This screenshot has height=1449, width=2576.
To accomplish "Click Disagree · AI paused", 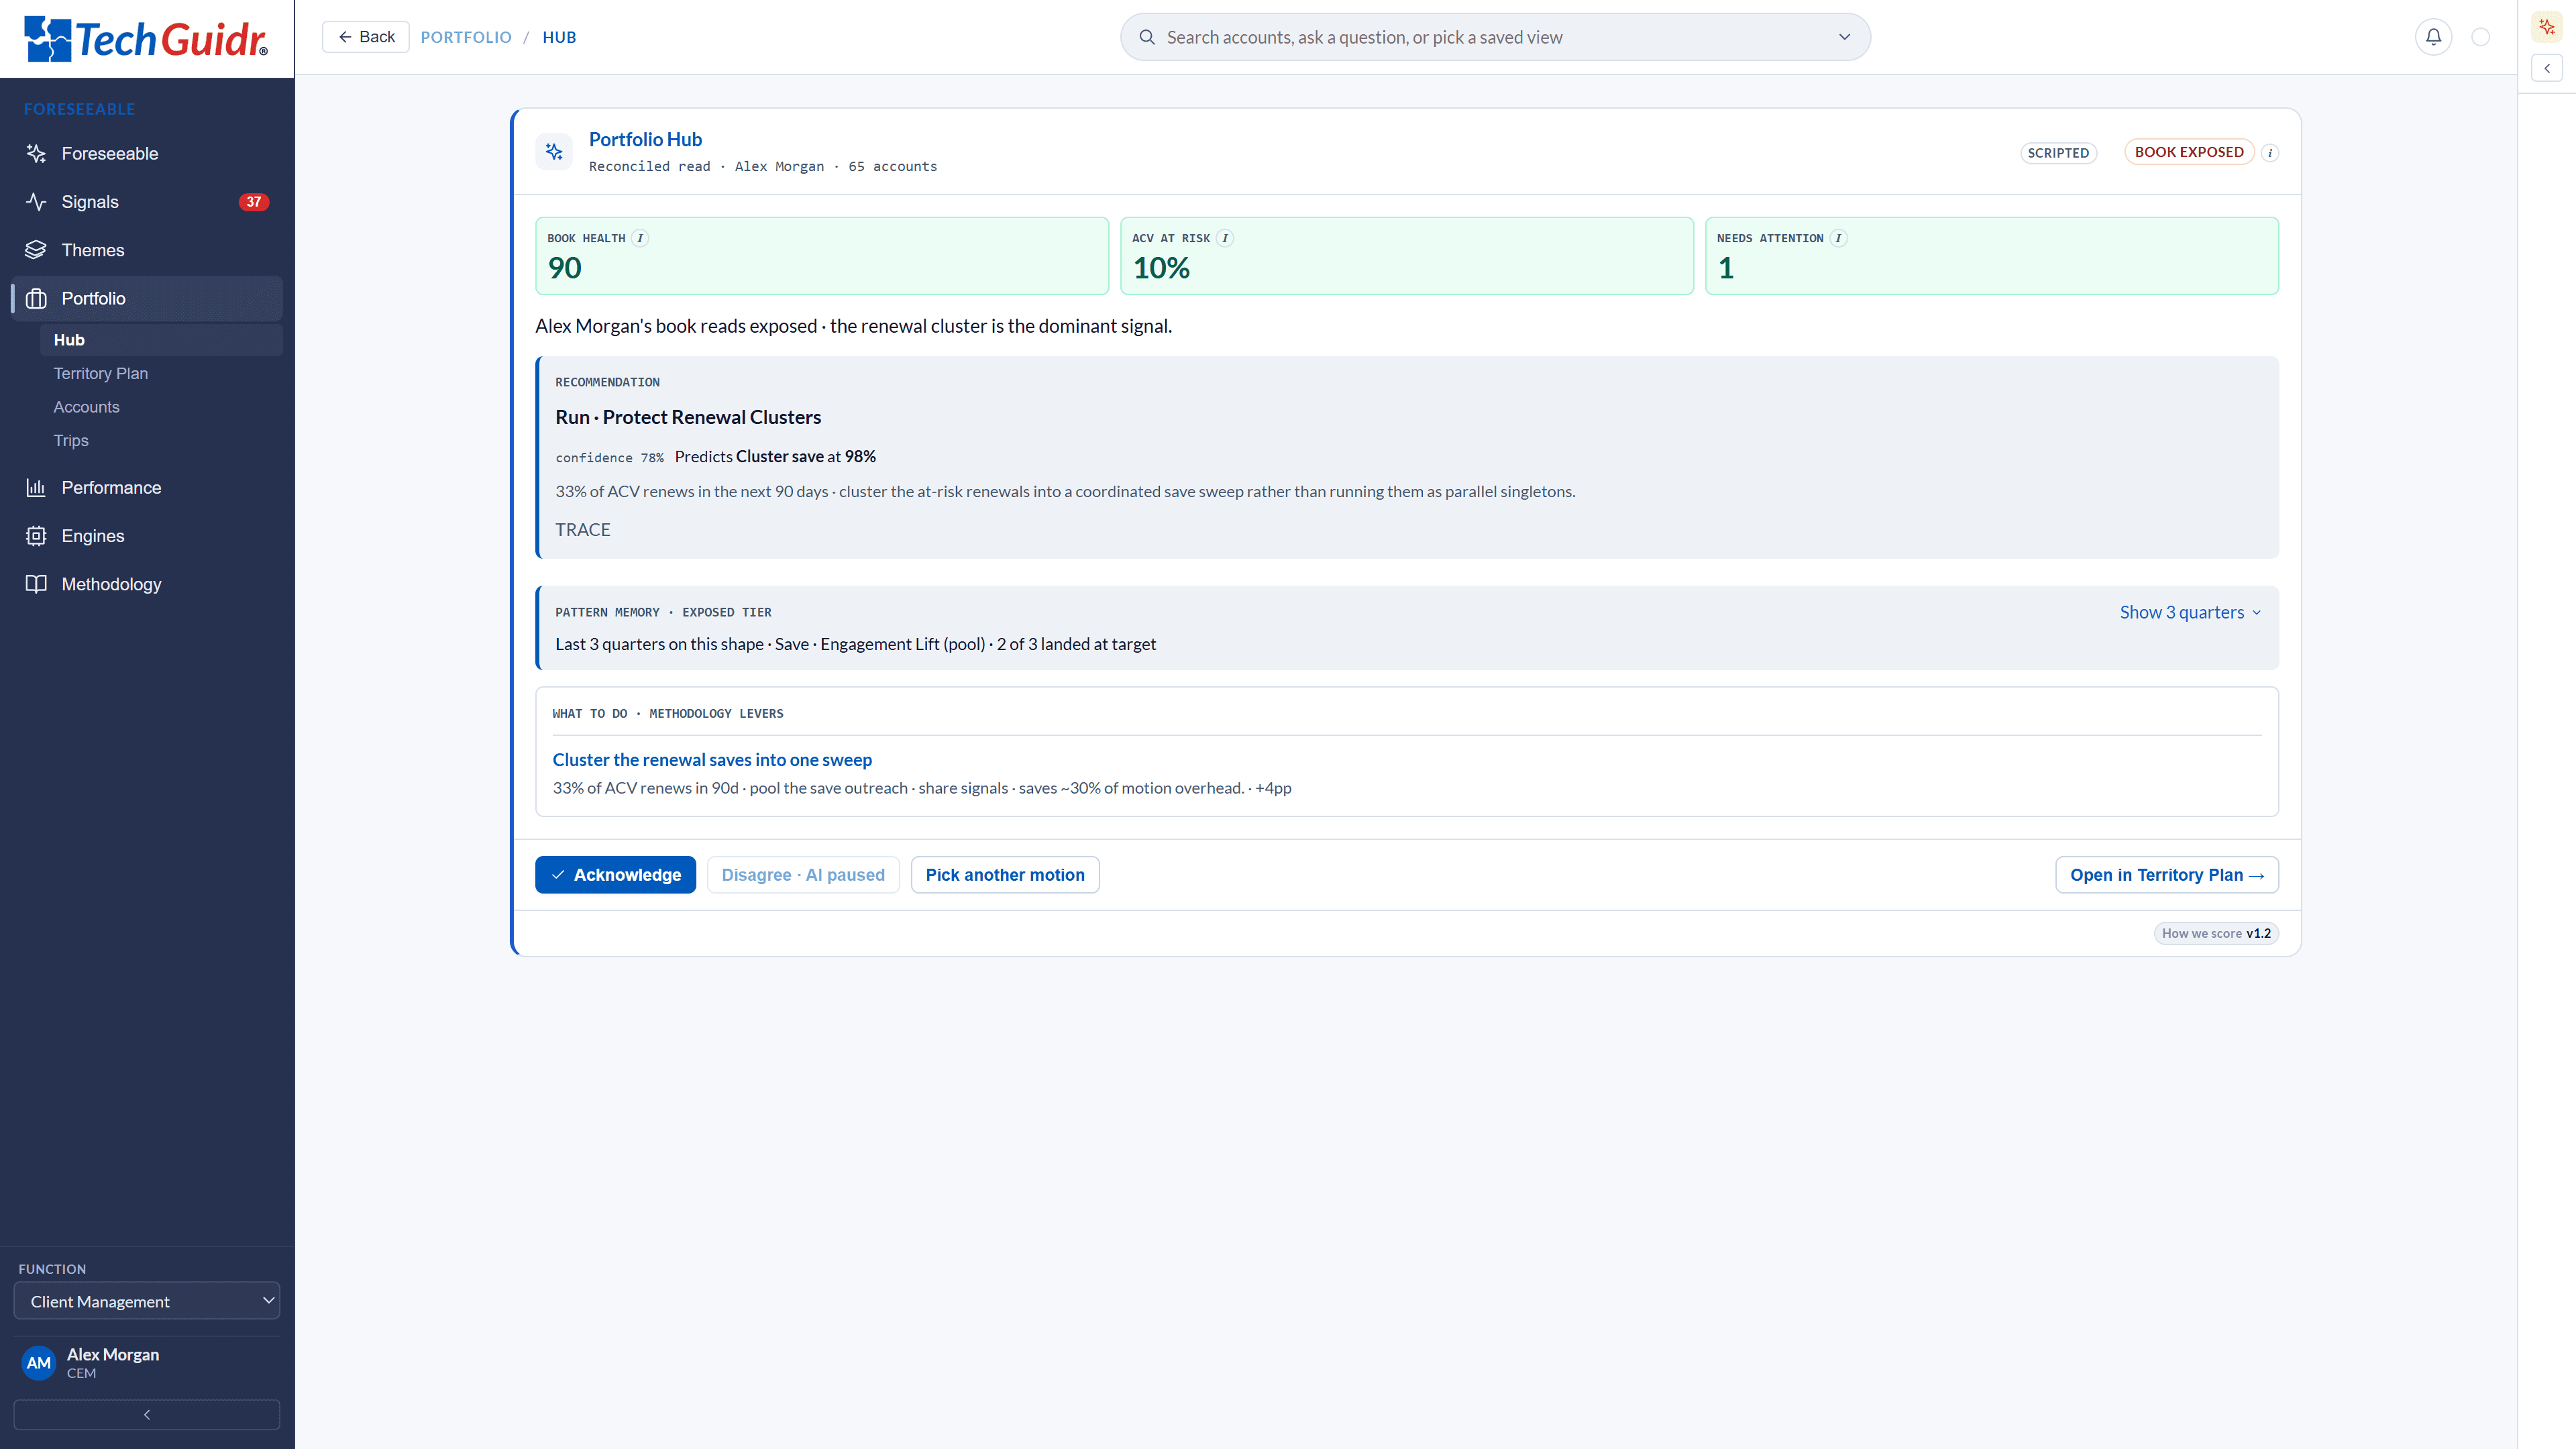I will (803, 875).
